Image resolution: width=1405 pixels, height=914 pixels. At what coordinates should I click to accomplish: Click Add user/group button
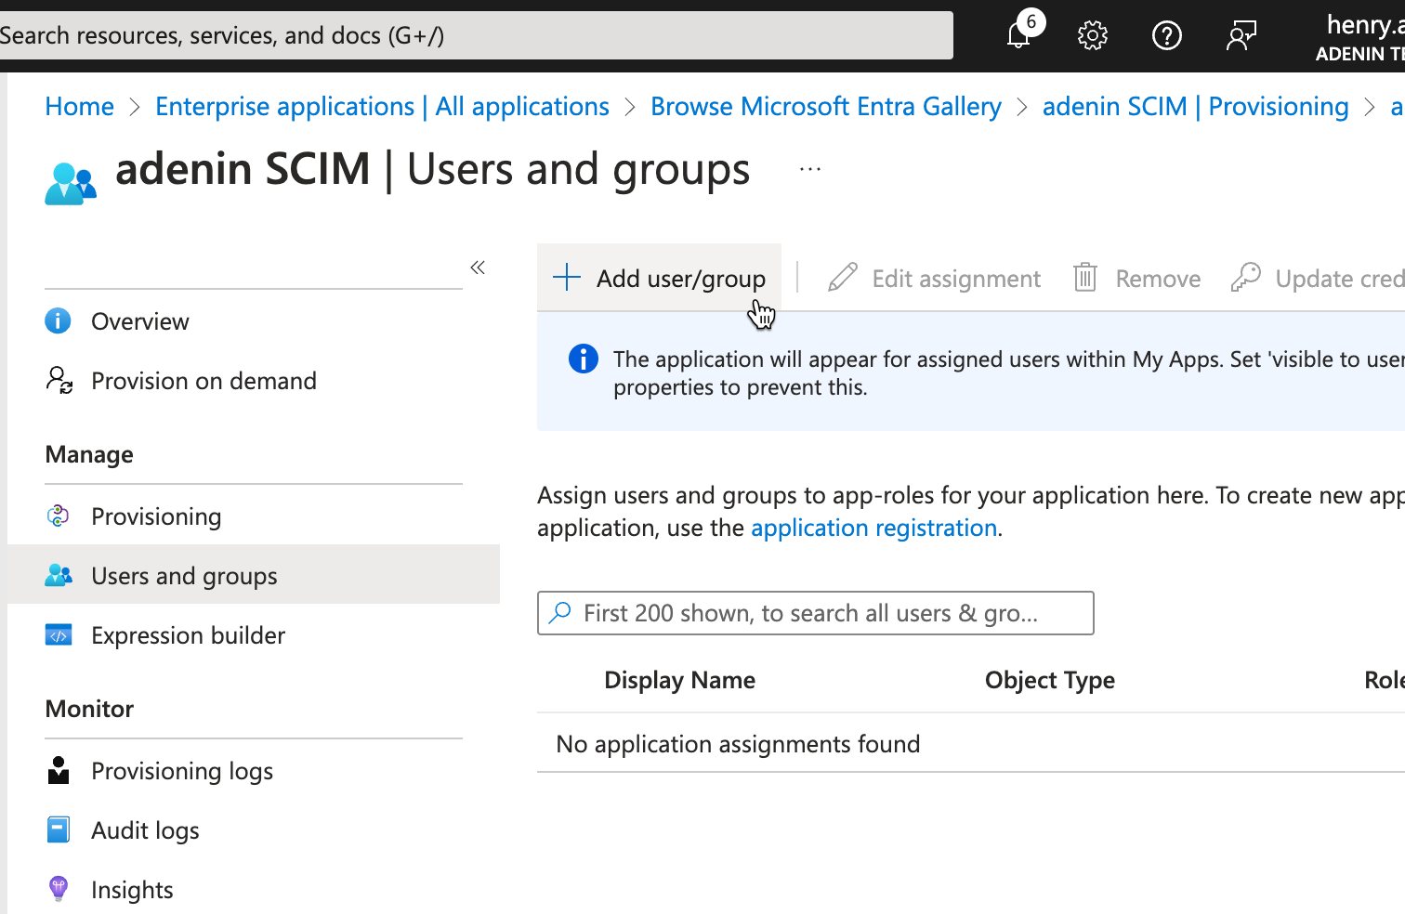[x=660, y=278]
